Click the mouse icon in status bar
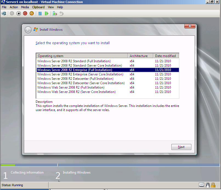Image resolution: width=221 pixels, height=190 pixels. click(208, 185)
